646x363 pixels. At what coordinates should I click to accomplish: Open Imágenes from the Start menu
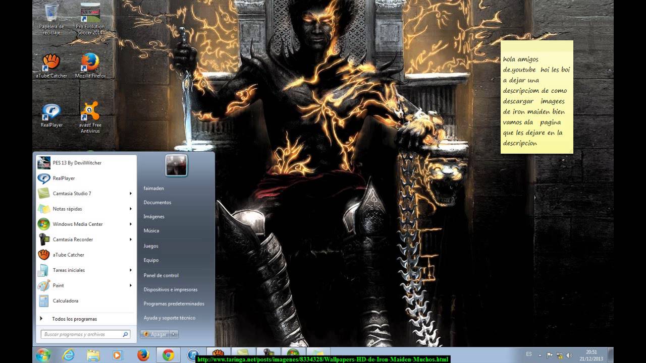click(153, 216)
